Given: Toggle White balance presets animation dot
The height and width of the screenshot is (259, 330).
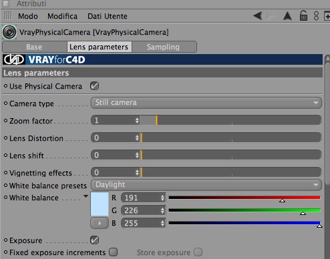Looking at the screenshot, I should 5,185.
